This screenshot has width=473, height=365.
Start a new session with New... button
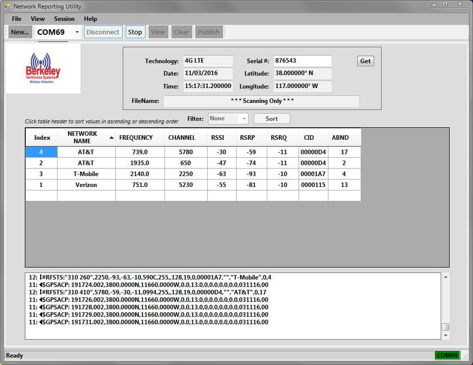19,31
